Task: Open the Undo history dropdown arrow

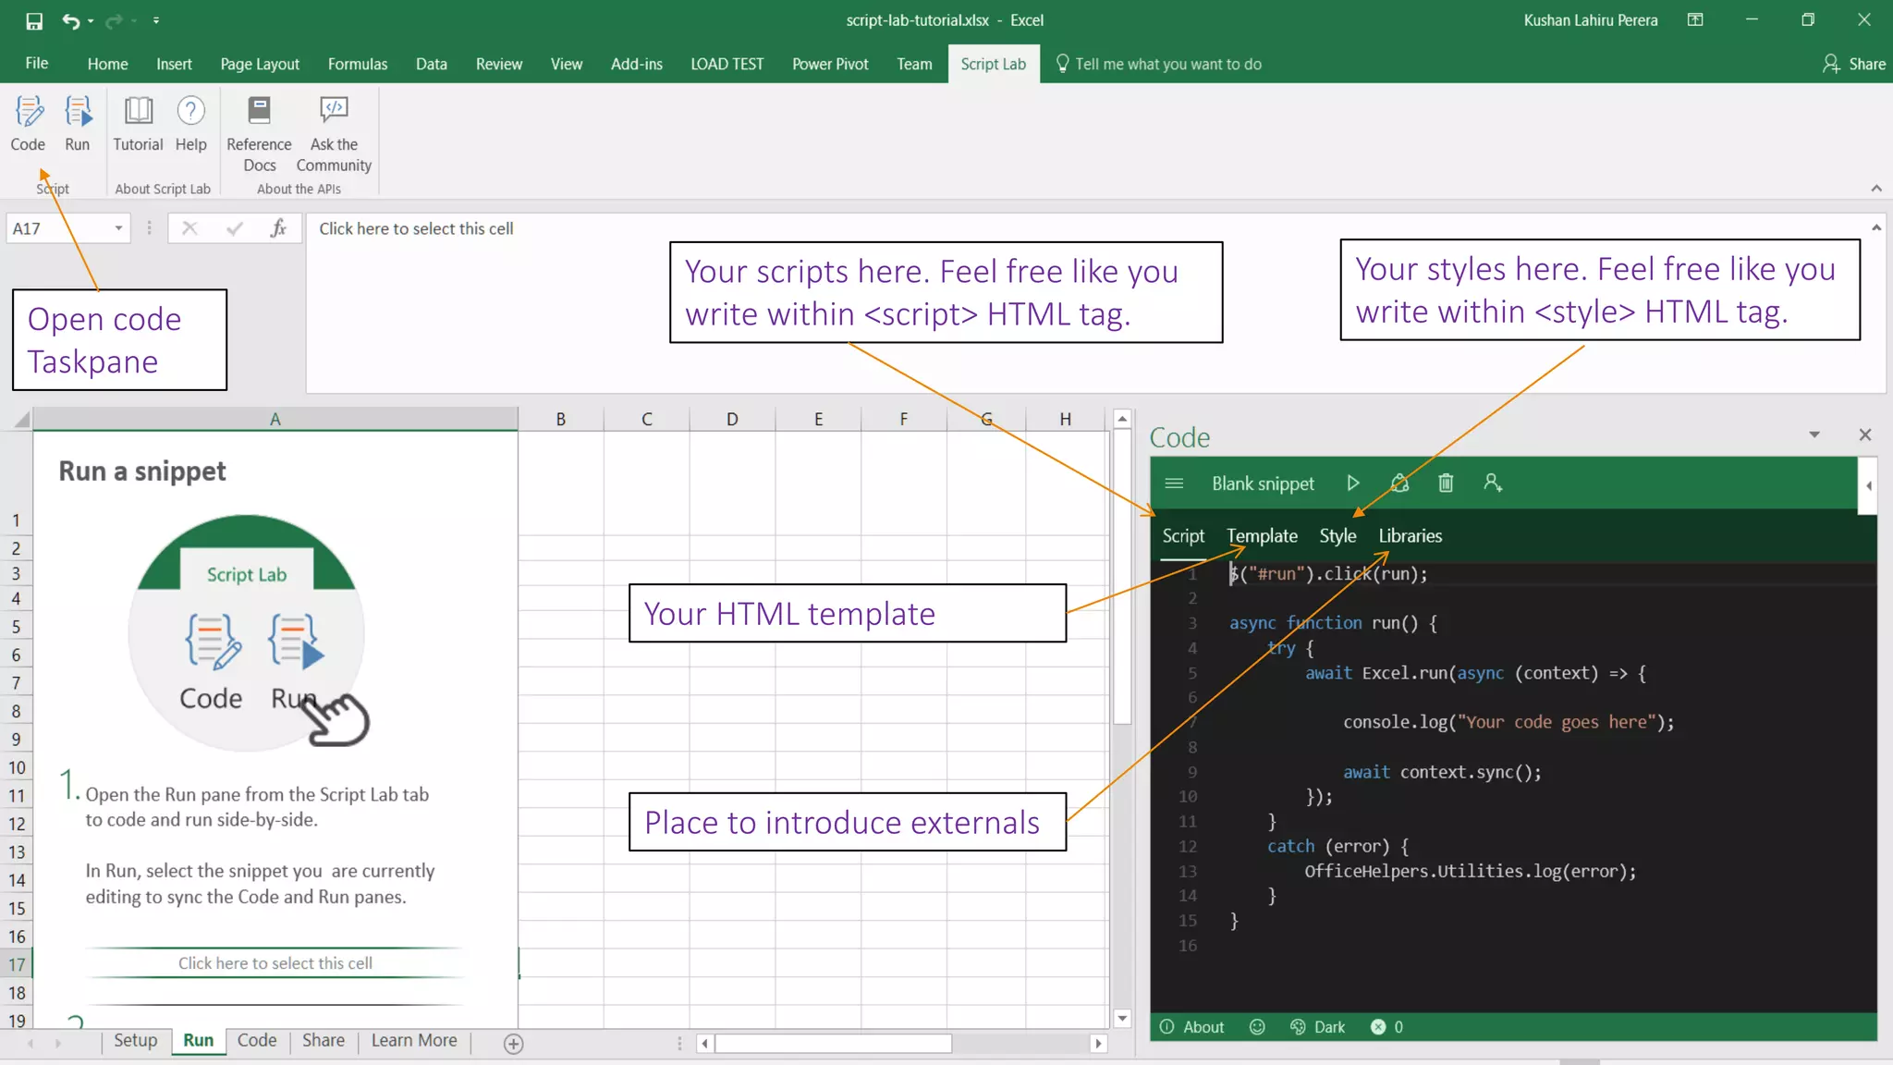Action: point(91,20)
